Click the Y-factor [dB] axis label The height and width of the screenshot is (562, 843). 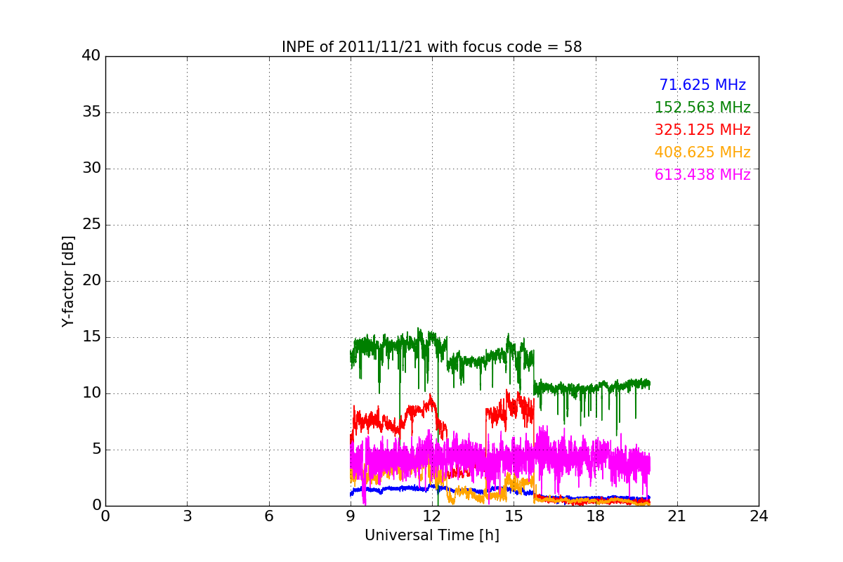click(68, 281)
